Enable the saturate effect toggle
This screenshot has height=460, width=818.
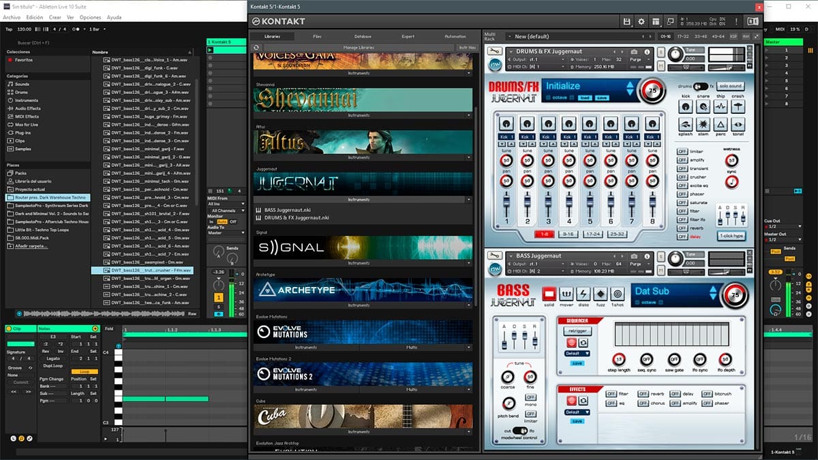(682, 202)
